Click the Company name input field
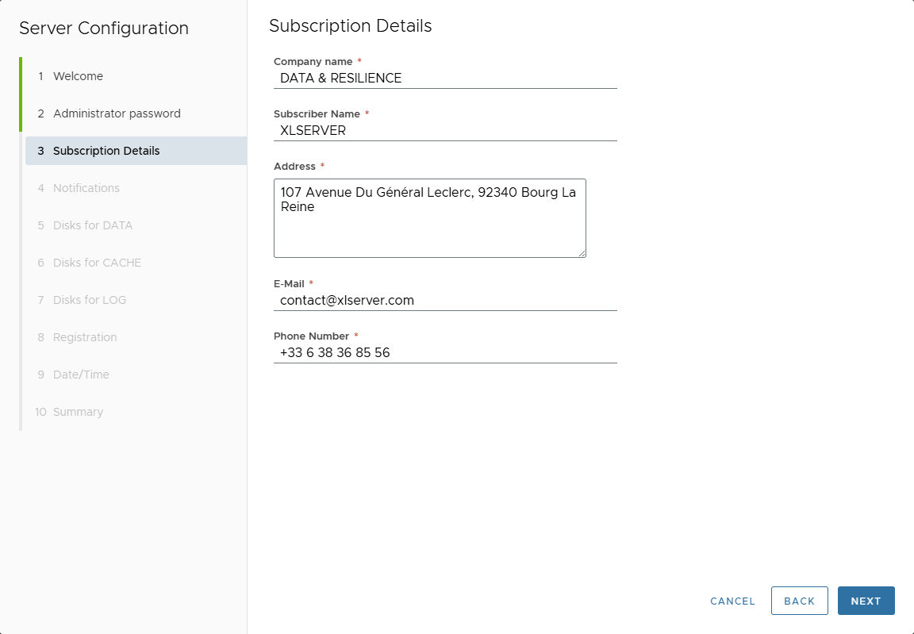The width and height of the screenshot is (914, 634). (444, 78)
